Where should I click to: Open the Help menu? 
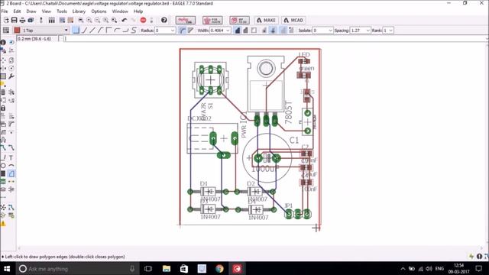coord(138,11)
